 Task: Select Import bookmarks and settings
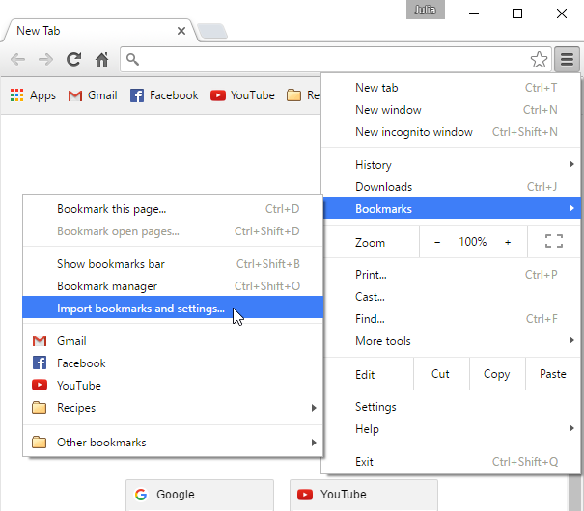pyautogui.click(x=141, y=309)
